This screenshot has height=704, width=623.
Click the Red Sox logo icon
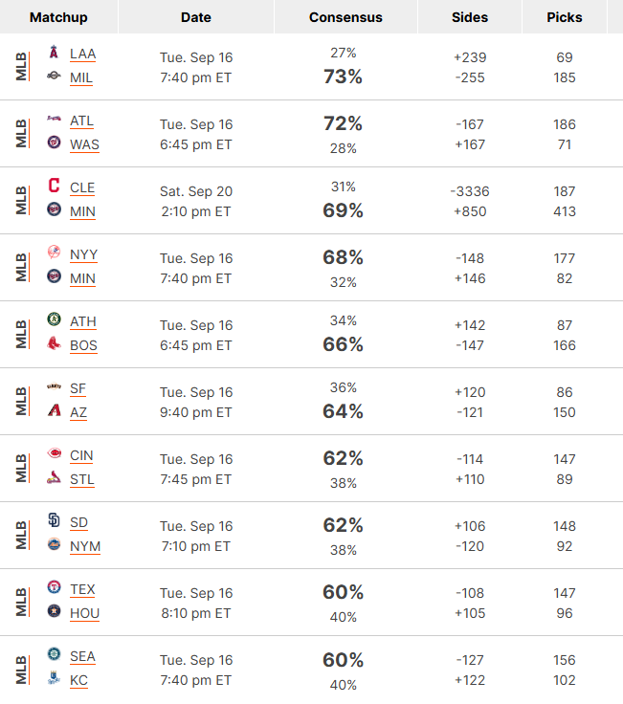[54, 343]
